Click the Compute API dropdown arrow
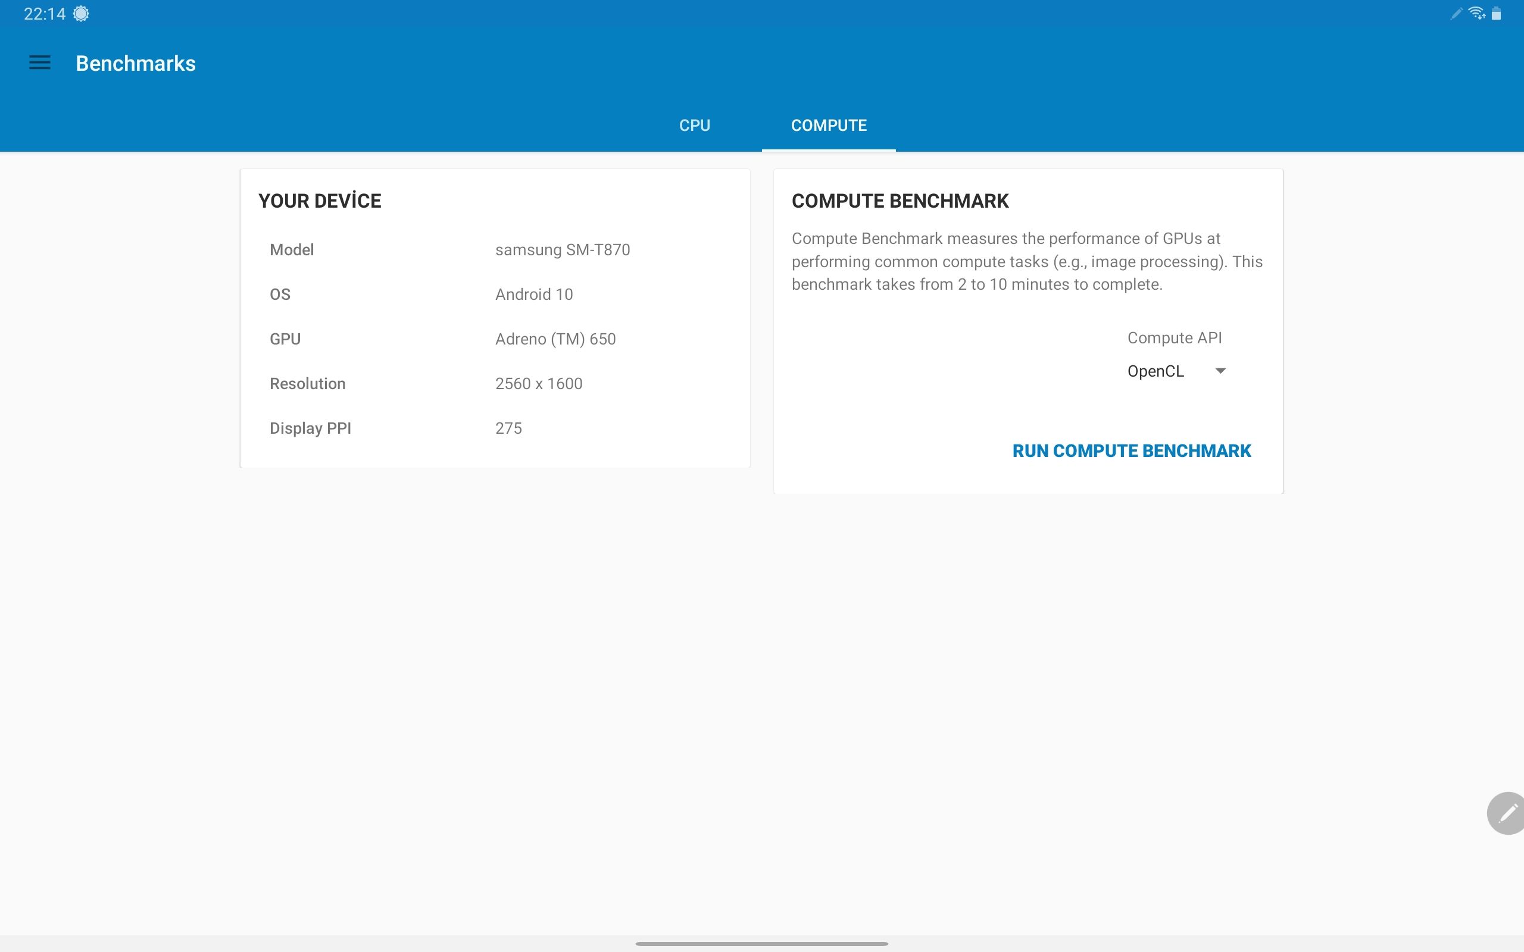 click(x=1220, y=371)
